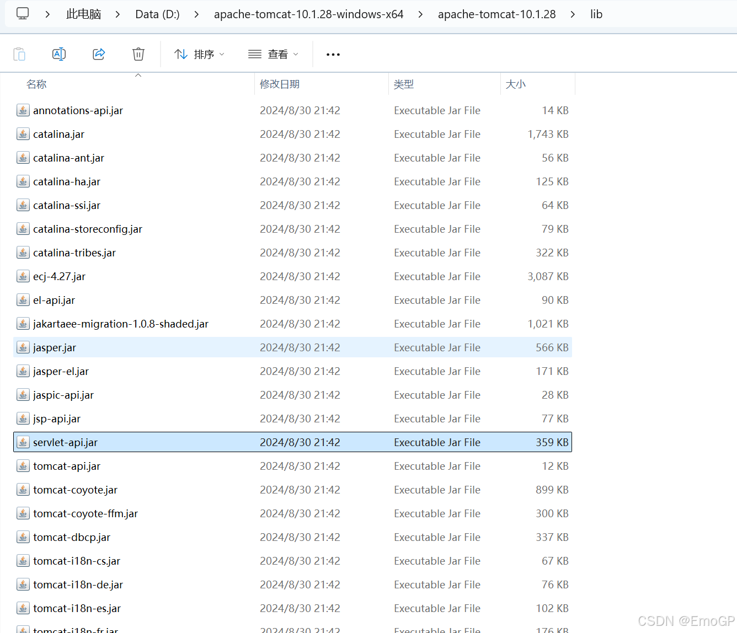This screenshot has height=633, width=737.
Task: Click the lib breadcrumb segment
Action: [596, 14]
